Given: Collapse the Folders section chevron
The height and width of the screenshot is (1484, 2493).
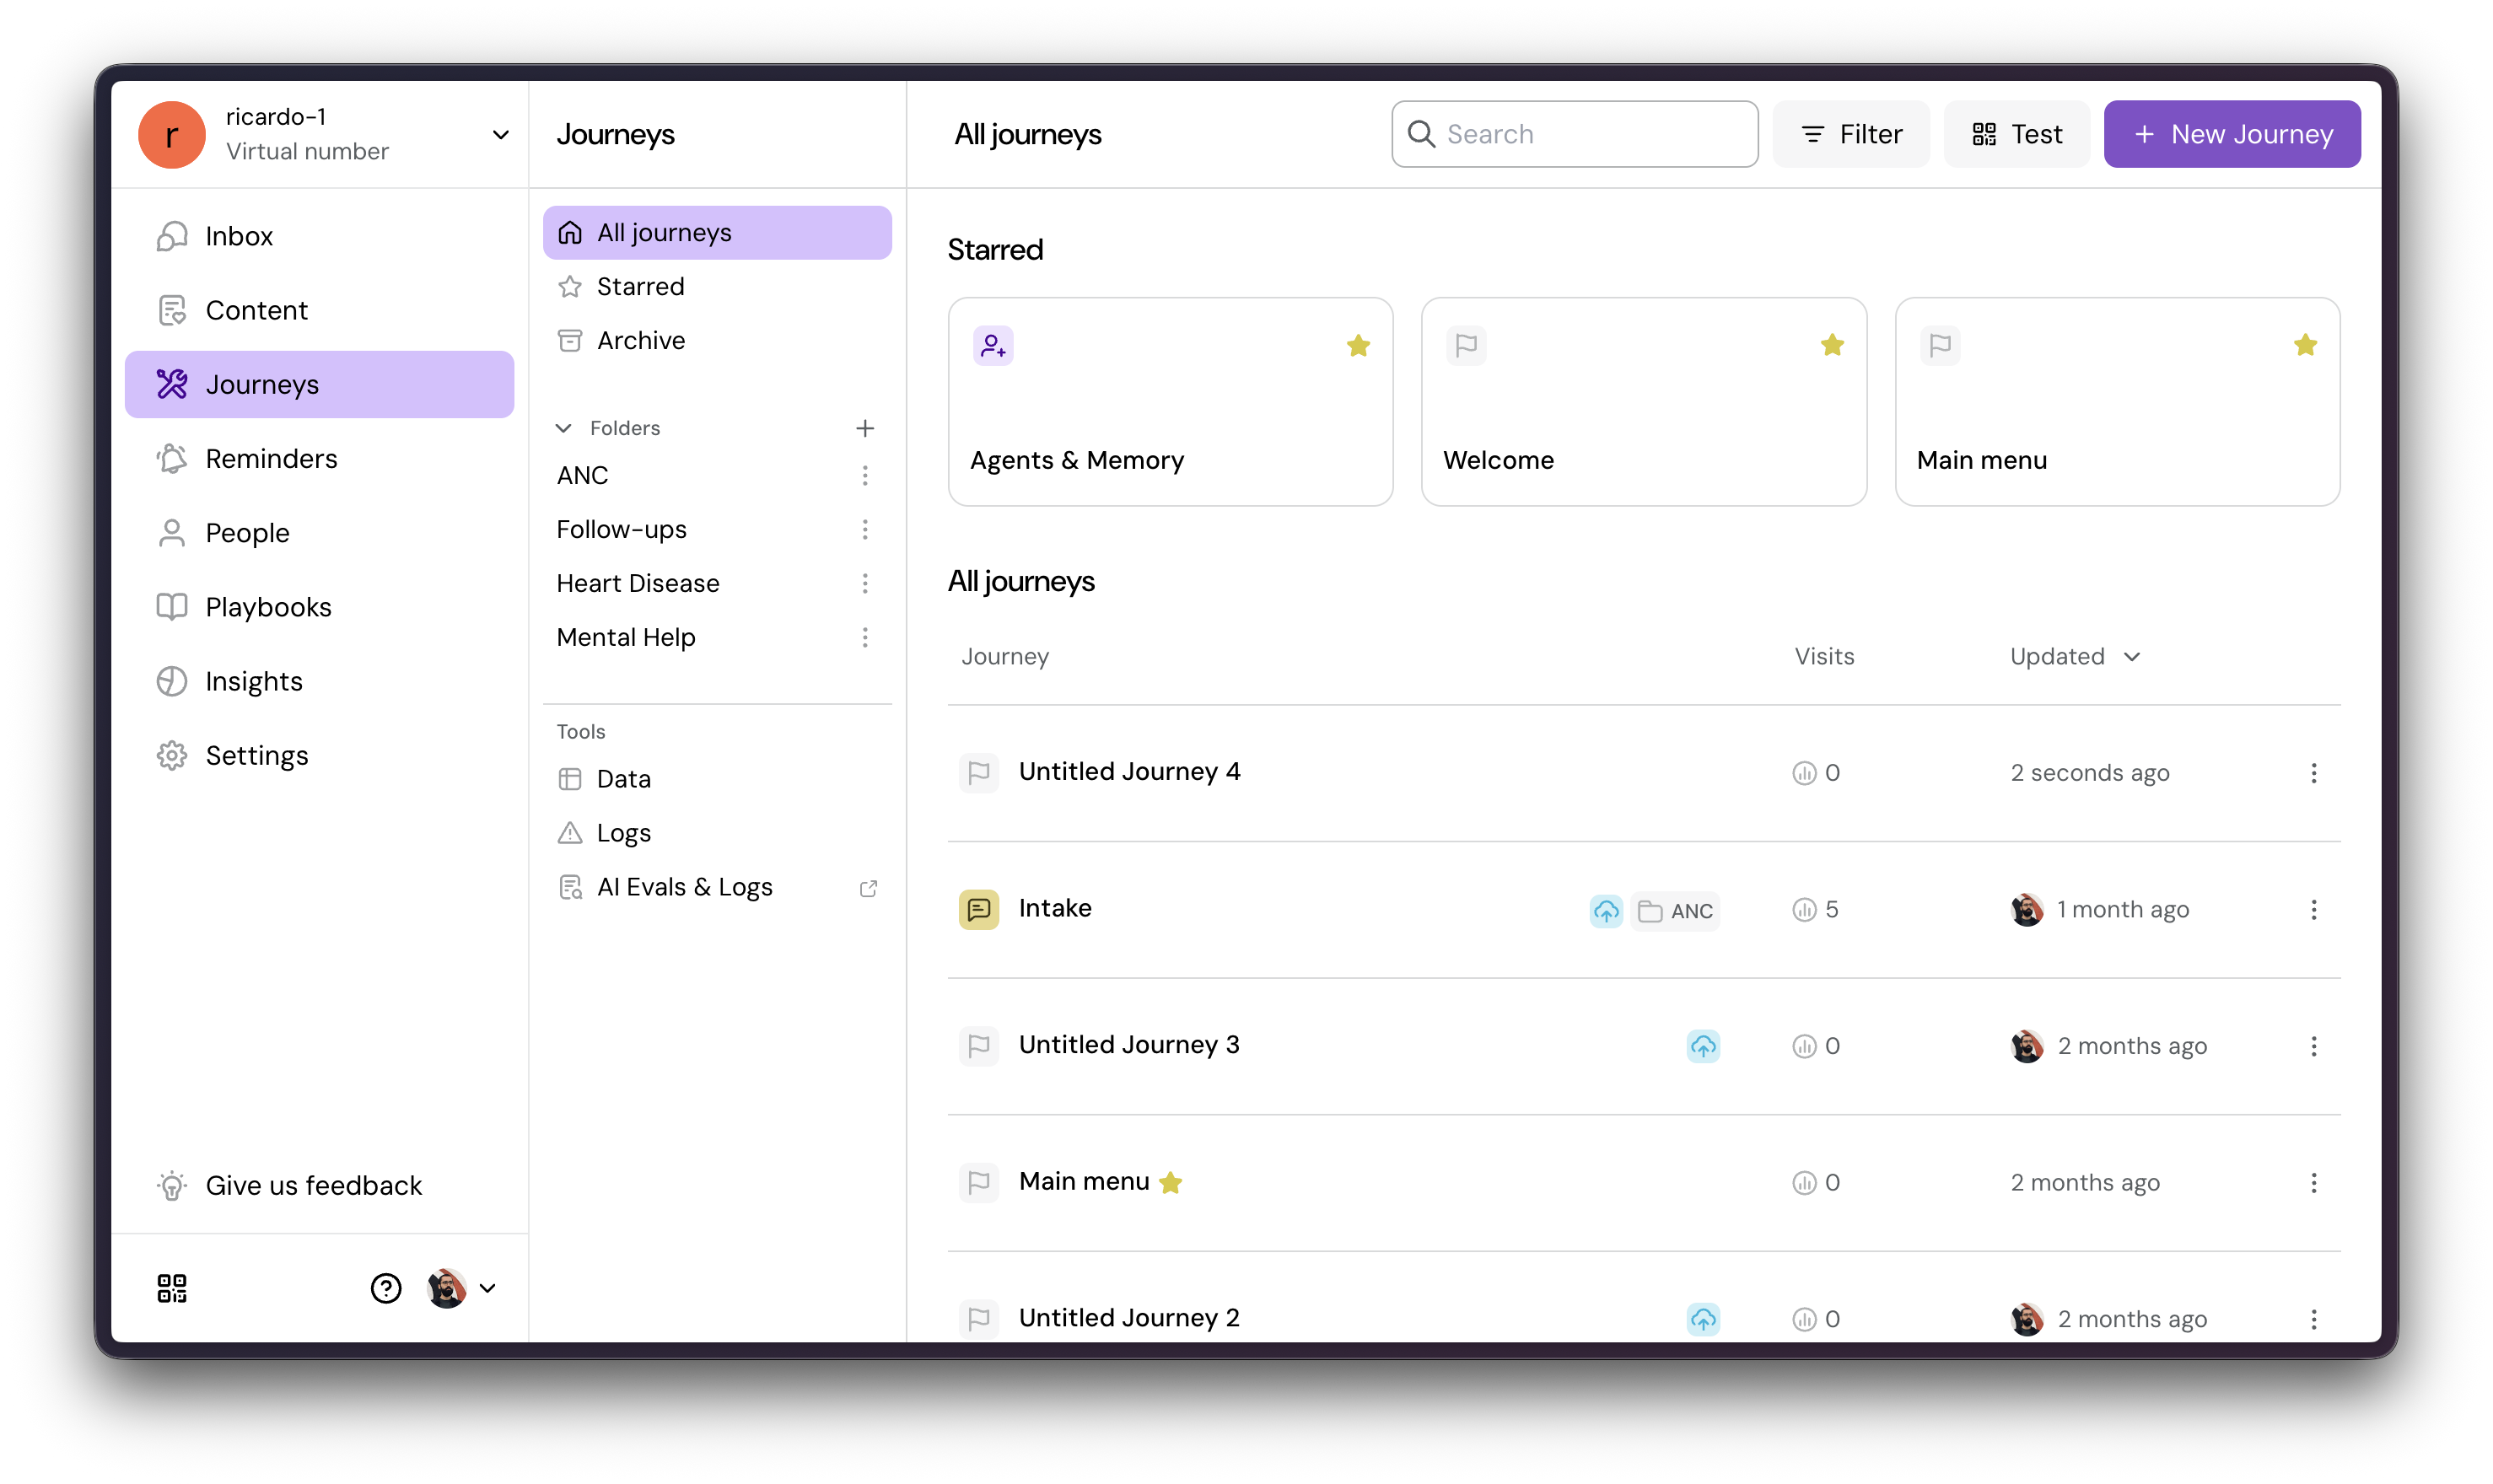Looking at the screenshot, I should point(564,428).
